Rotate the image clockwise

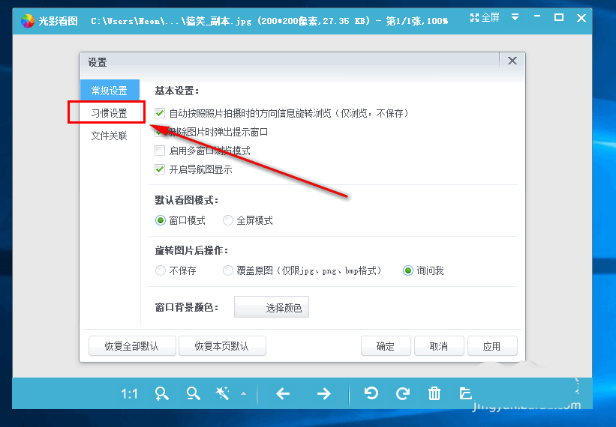pos(403,393)
